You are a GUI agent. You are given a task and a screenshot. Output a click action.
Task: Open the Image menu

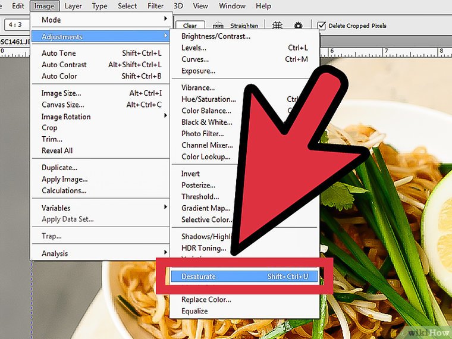pyautogui.click(x=45, y=6)
